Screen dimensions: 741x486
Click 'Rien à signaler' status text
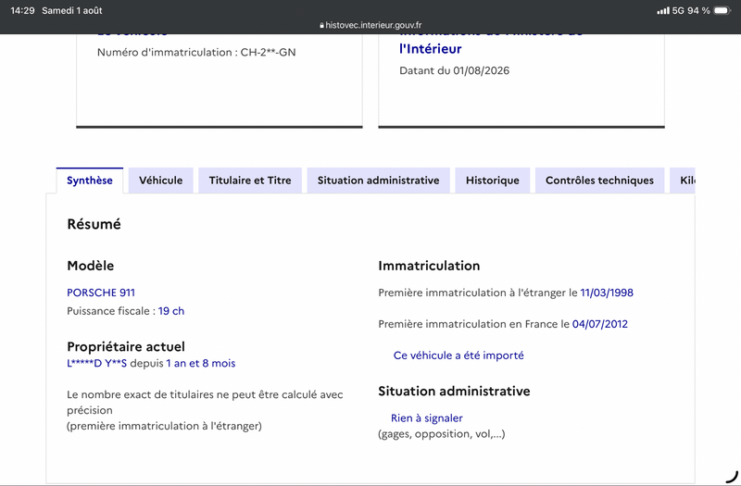(427, 418)
